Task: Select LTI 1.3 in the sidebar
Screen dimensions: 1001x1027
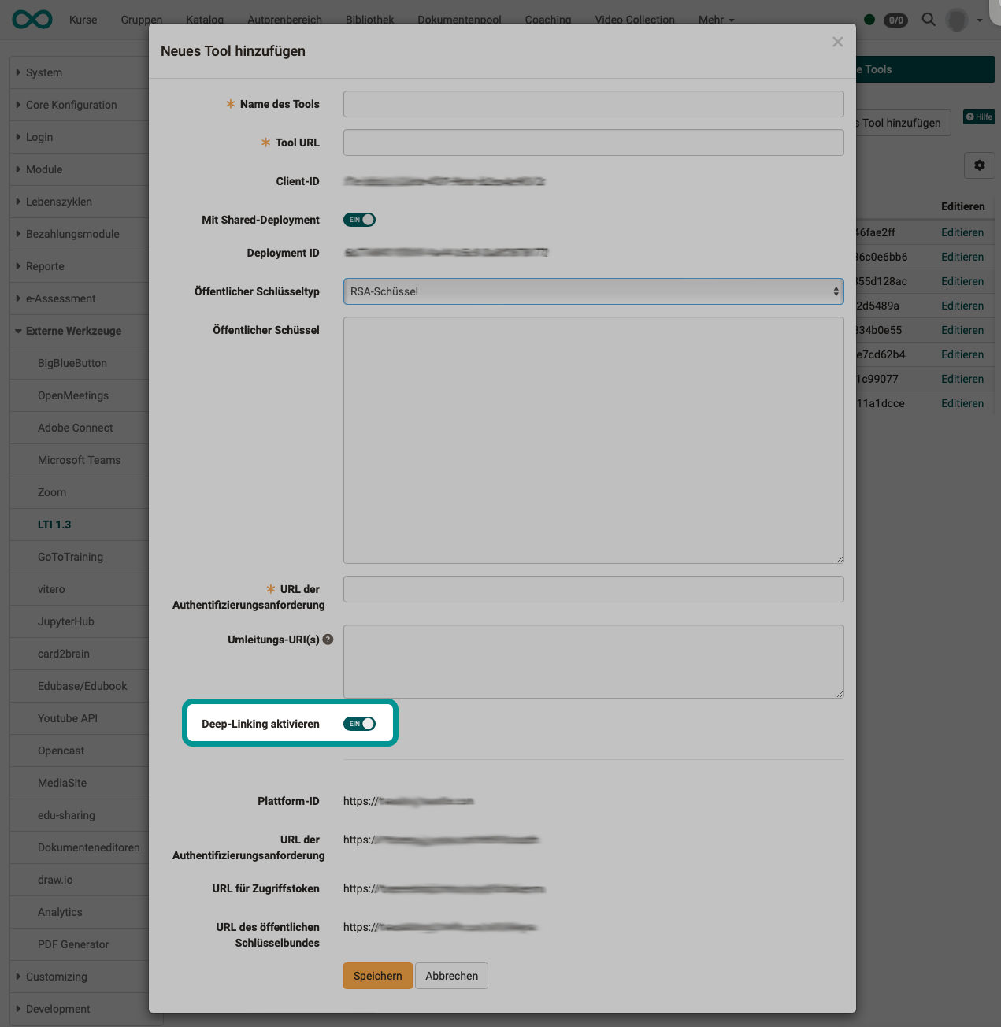Action: coord(54,525)
